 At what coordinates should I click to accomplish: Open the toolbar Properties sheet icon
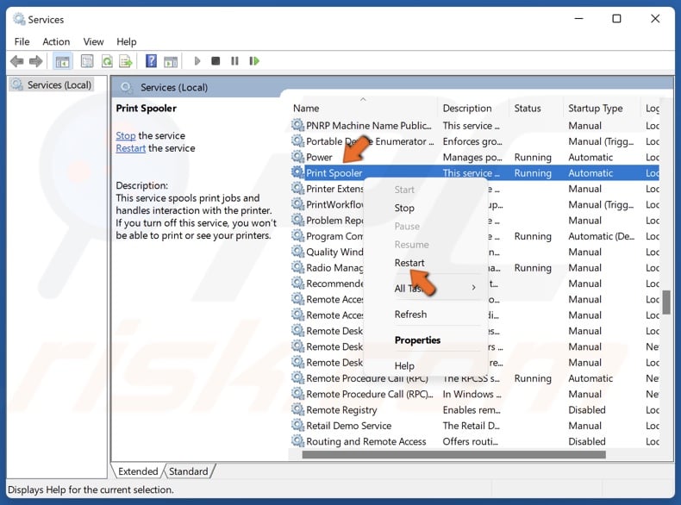(x=87, y=61)
